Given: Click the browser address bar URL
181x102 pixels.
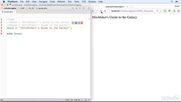Looking at the screenshot, I should [133, 11].
